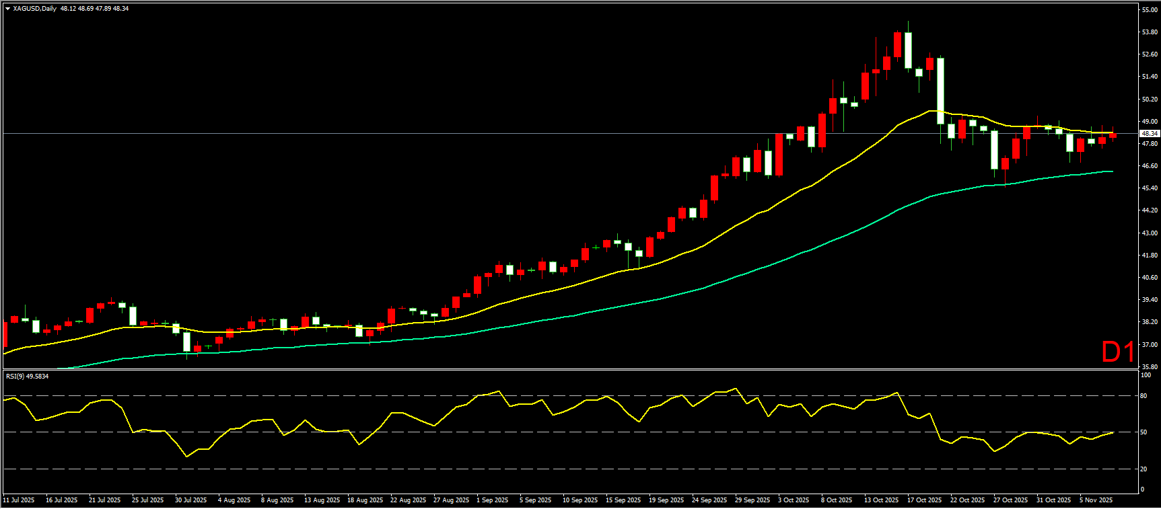Click the RSI 50 level label

[1144, 432]
